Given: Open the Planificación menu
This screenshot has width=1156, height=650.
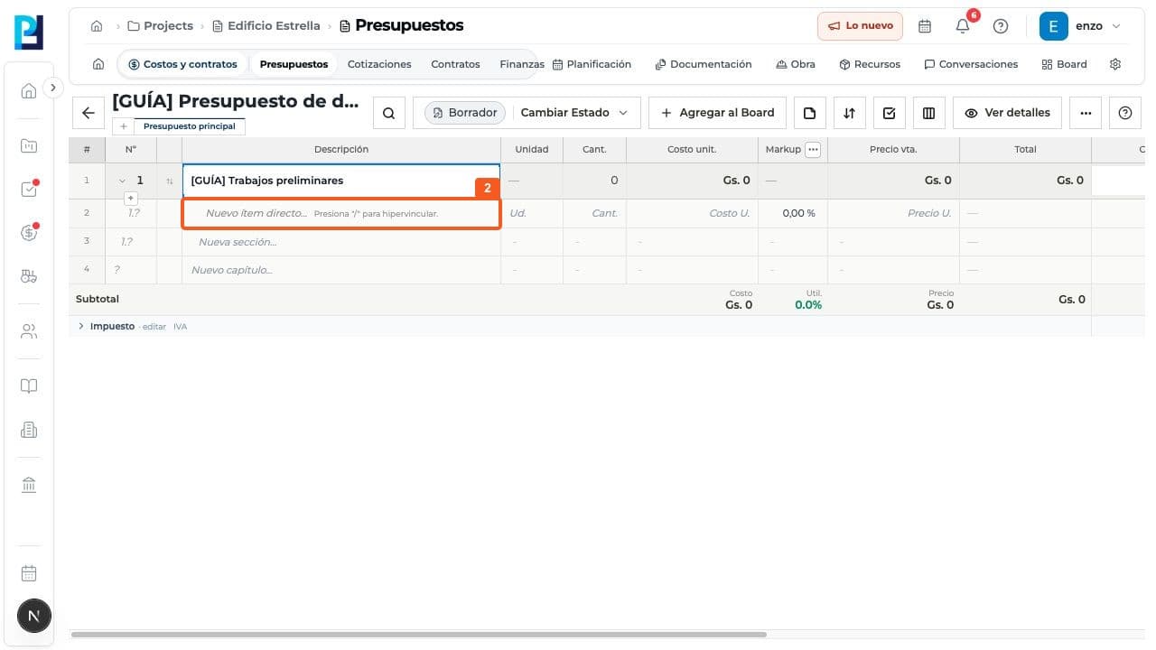Looking at the screenshot, I should click(x=592, y=64).
